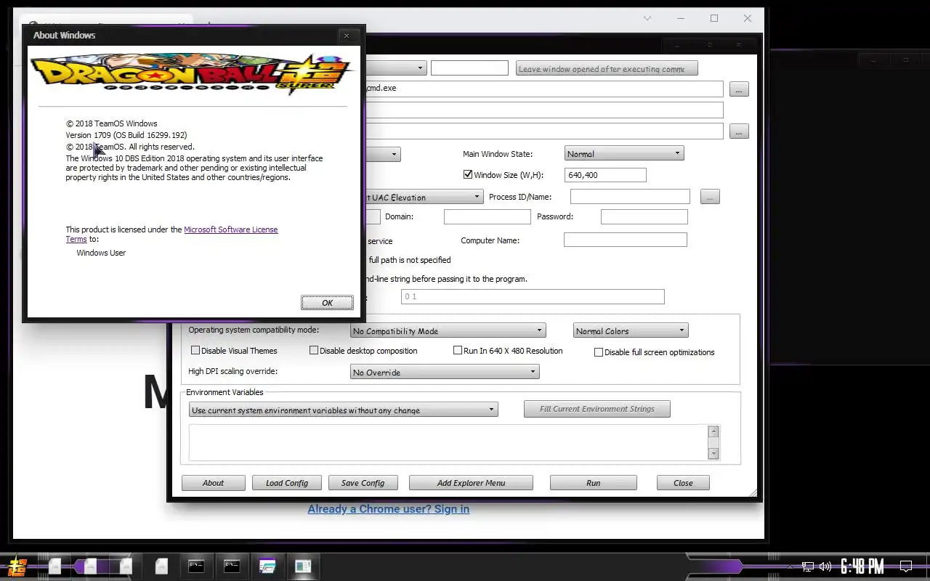Check Disable full screen optimizations

click(599, 352)
